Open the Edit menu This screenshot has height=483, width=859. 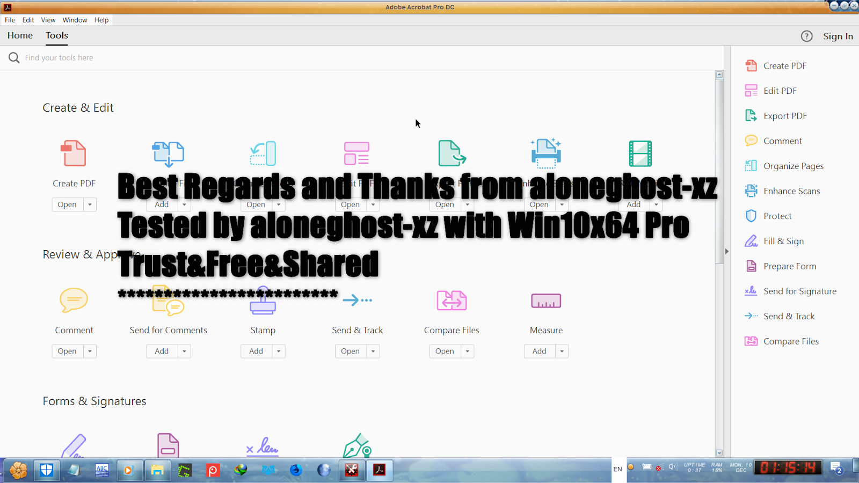point(28,20)
